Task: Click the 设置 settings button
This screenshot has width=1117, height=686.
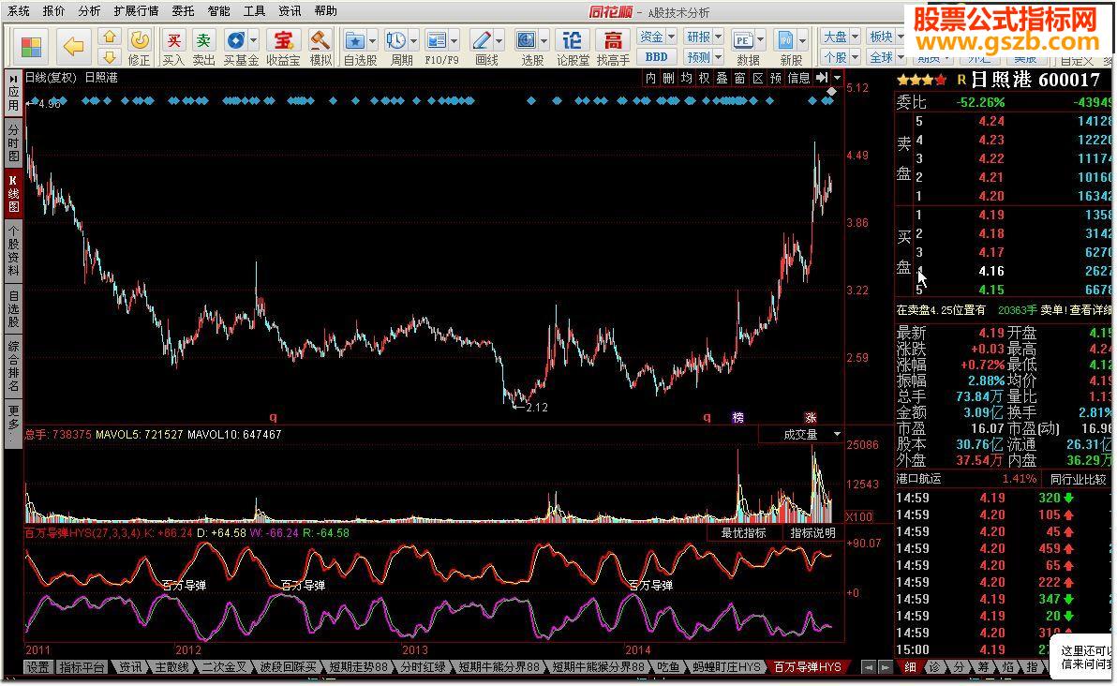Action: click(37, 666)
